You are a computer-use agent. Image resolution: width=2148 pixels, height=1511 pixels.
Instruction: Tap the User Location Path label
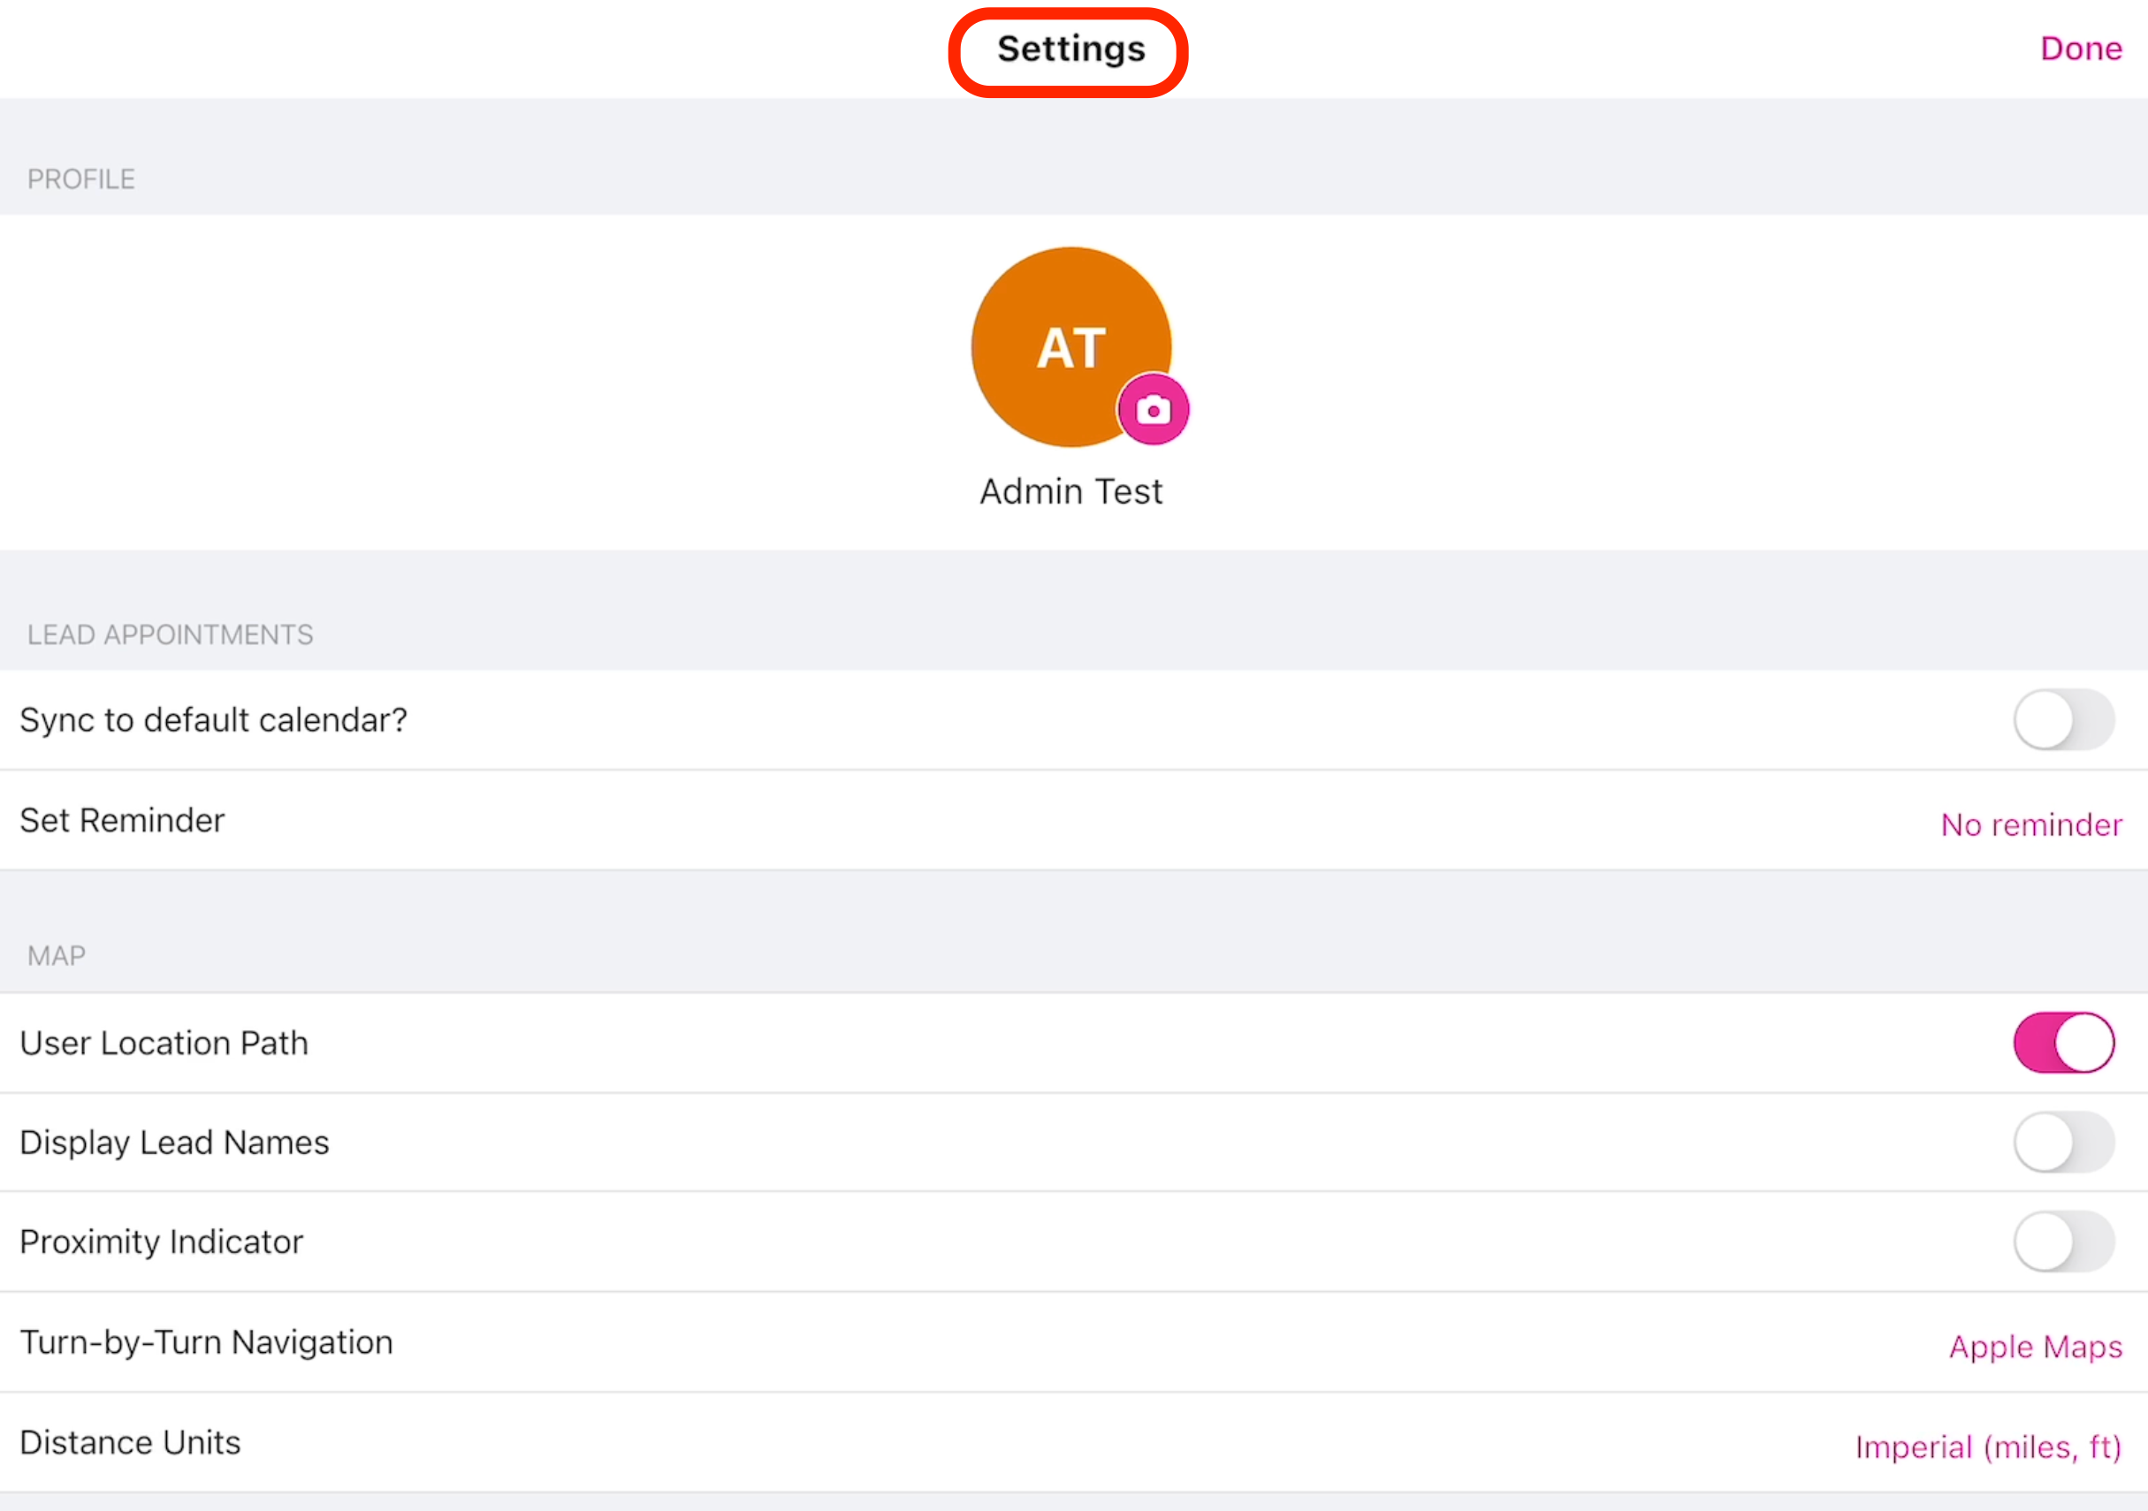click(x=164, y=1043)
